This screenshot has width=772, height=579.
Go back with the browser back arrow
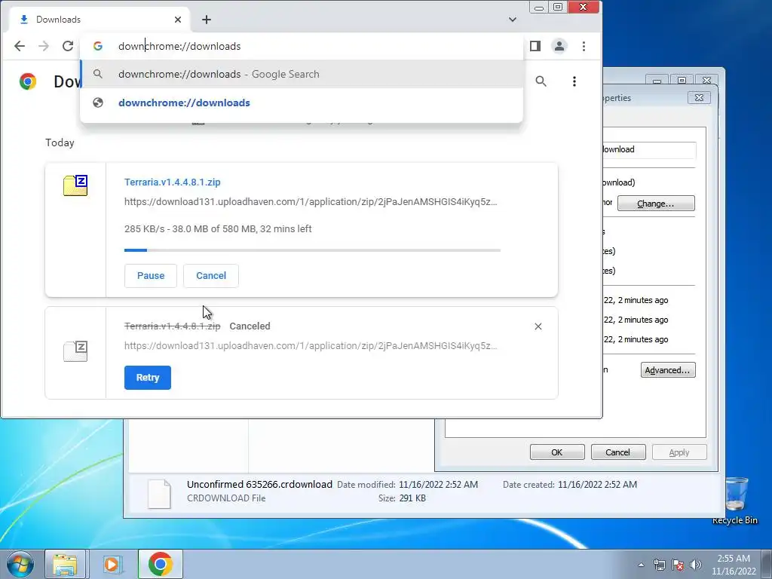click(x=19, y=46)
